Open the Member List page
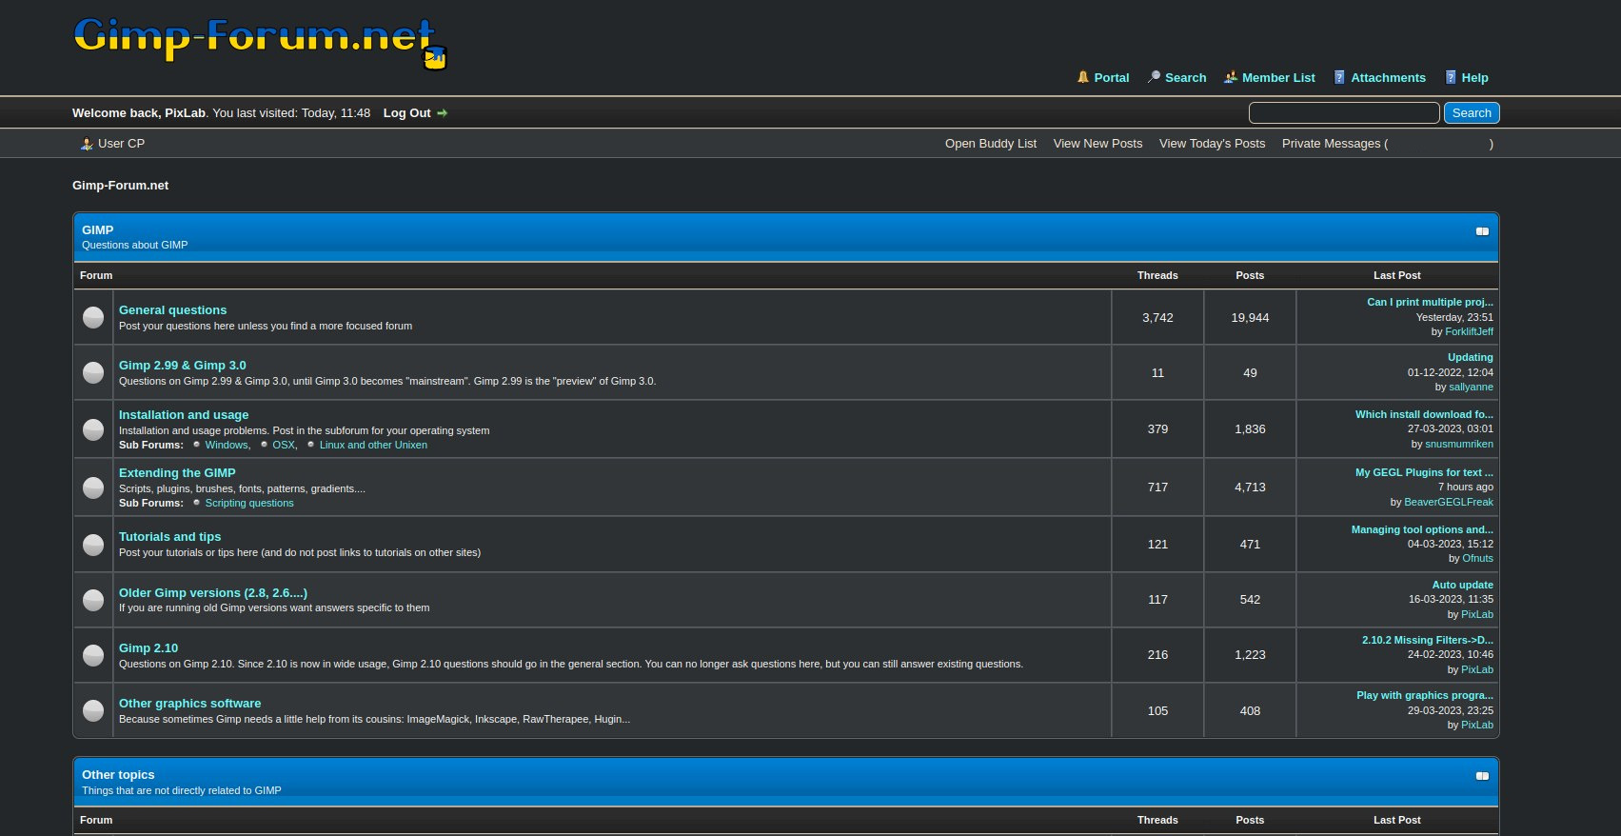The height and width of the screenshot is (836, 1621). point(1277,78)
